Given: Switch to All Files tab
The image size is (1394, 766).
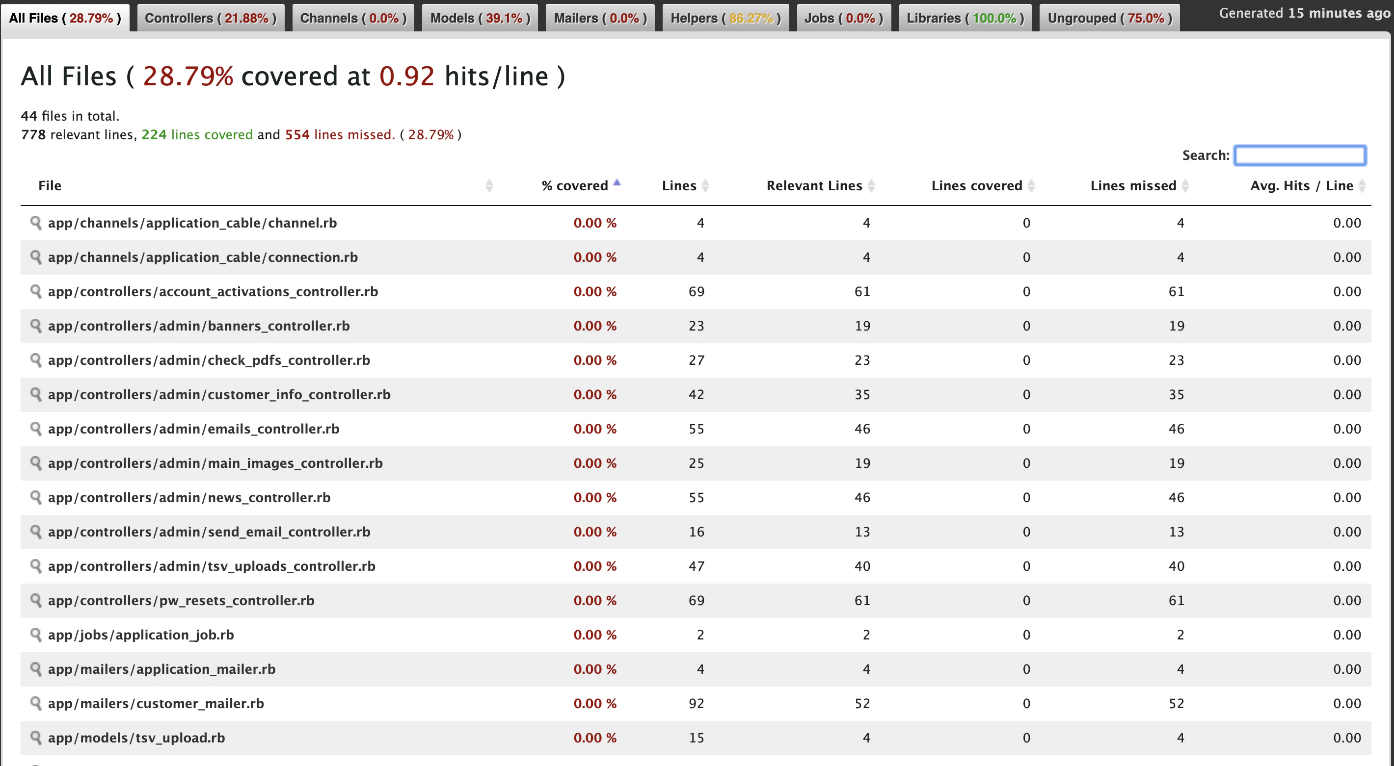Looking at the screenshot, I should (65, 18).
